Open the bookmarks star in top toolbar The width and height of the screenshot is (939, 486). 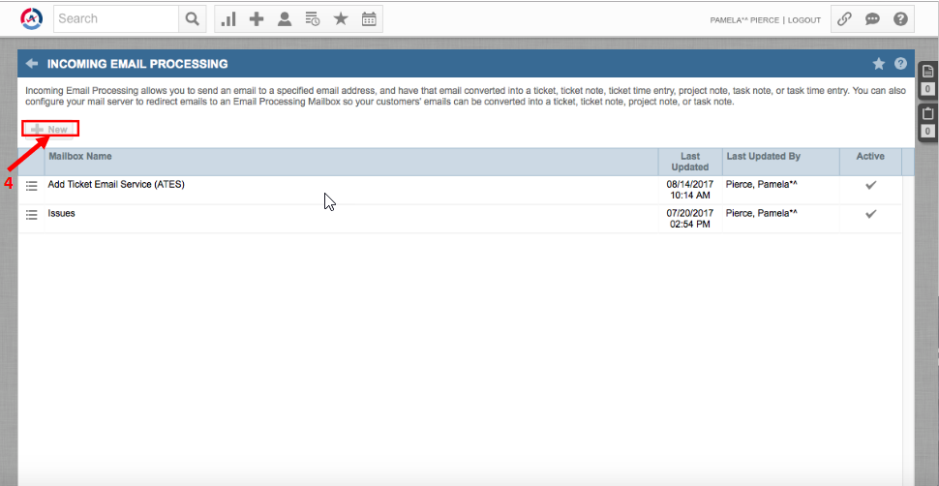pyautogui.click(x=341, y=18)
